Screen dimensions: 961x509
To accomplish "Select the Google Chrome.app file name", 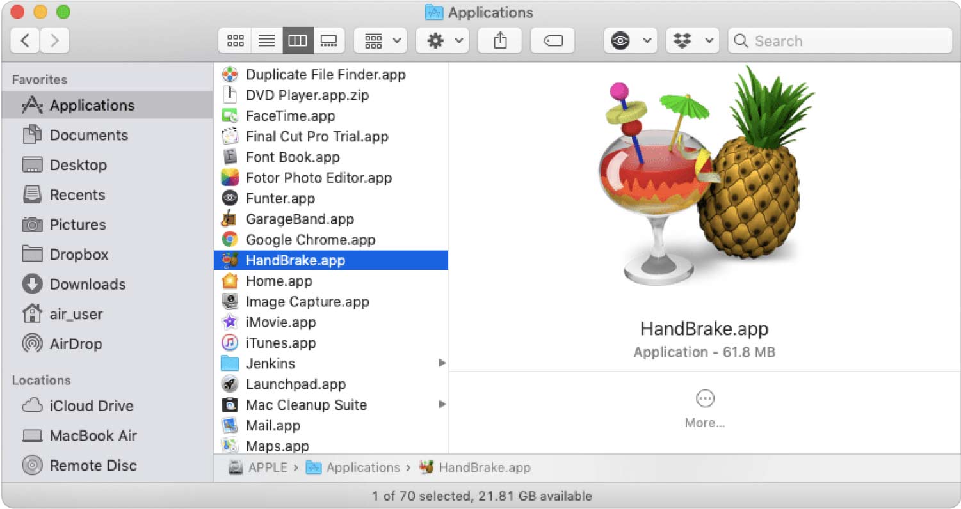I will tap(311, 240).
